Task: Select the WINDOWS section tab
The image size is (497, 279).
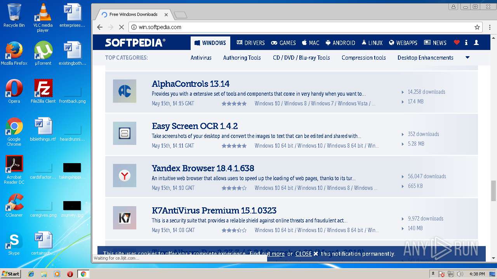Action: coord(210,43)
